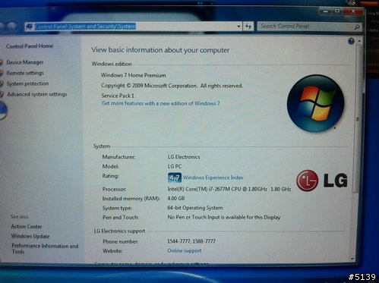
Task: Open Device Manager link
Action: click(25, 62)
